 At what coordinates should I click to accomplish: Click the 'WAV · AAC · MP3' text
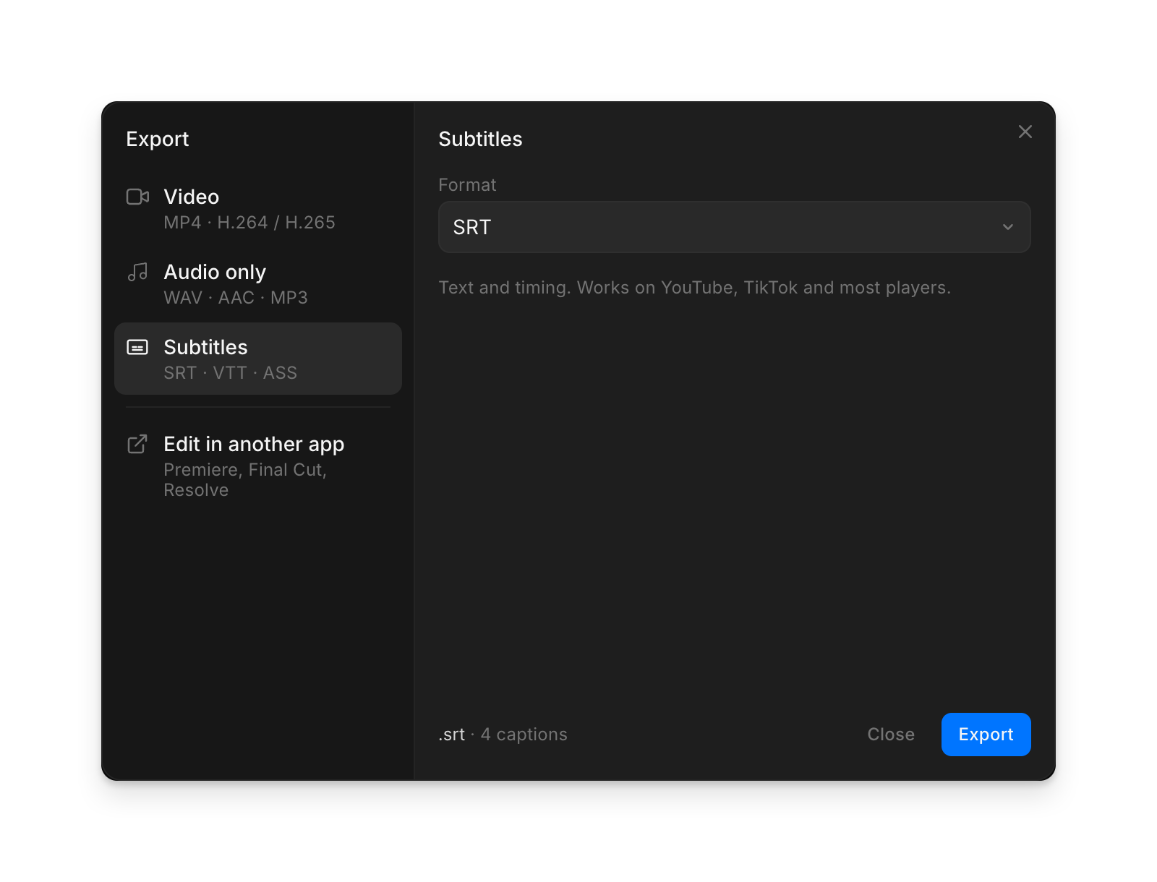(236, 298)
